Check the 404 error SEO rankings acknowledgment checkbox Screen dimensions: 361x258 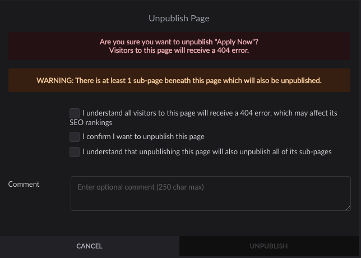pos(75,113)
